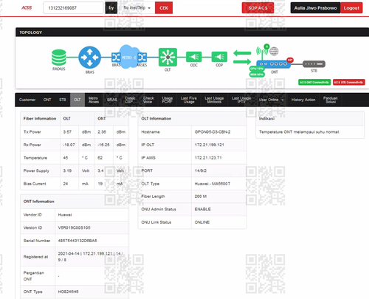Viewport: 369px width, 299px height.
Task: Switch to the Customer tab
Action: 27,100
